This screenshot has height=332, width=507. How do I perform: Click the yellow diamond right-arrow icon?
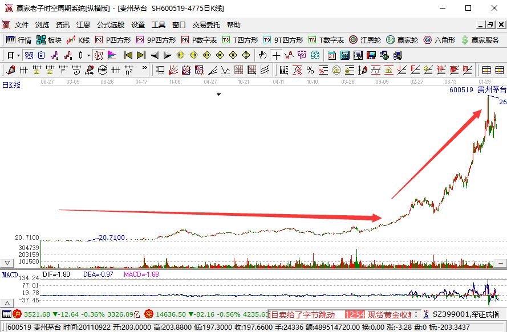point(194,55)
